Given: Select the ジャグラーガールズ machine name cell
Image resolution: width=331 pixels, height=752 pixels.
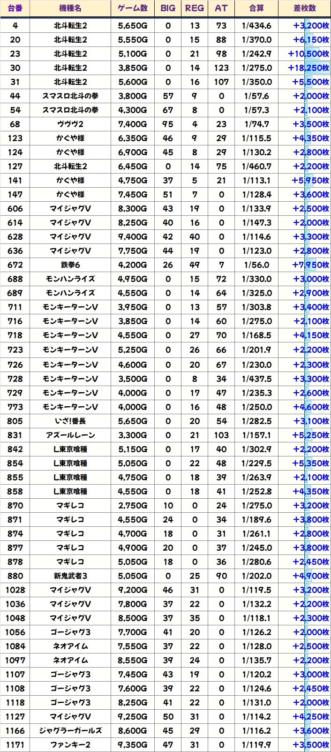Looking at the screenshot, I should click(70, 731).
